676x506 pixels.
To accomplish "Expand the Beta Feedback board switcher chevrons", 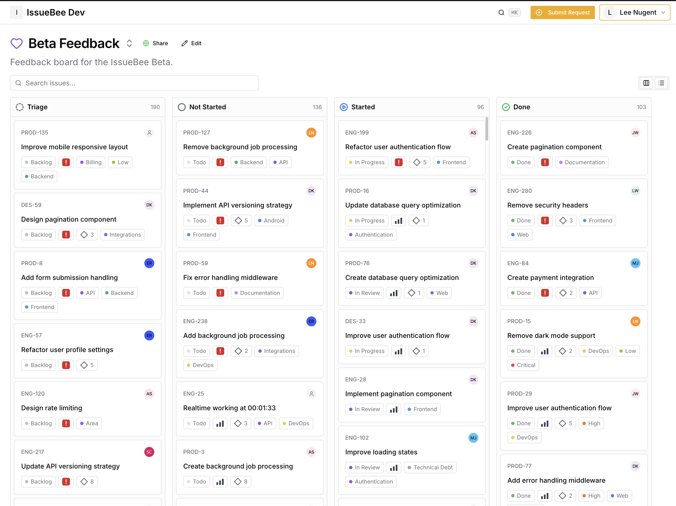I will tap(129, 43).
